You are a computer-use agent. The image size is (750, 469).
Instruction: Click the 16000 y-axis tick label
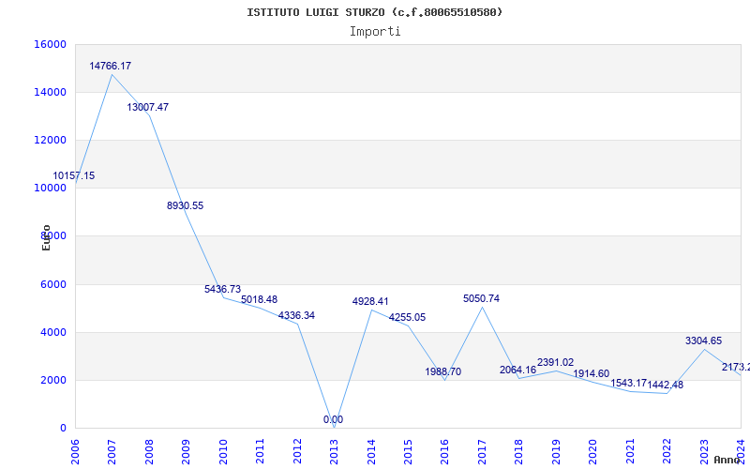(51, 44)
